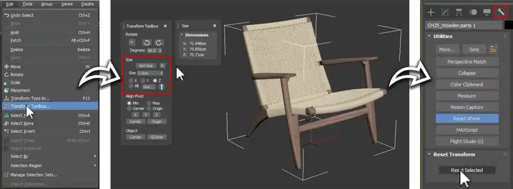This screenshot has height=189, width=513.
Task: Open the Group menu
Action: (x=47, y=4)
